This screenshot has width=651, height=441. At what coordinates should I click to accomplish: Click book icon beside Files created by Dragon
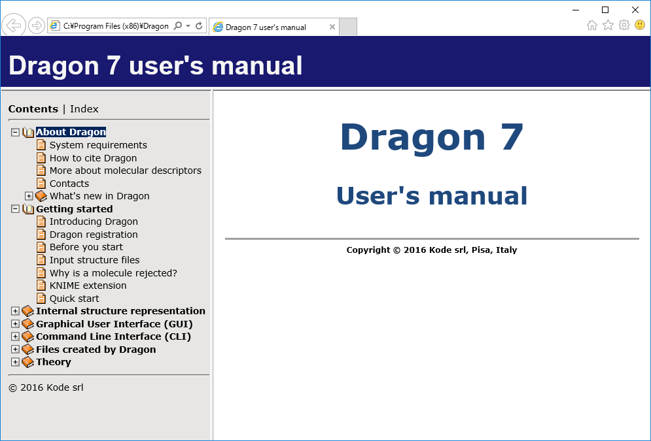[28, 350]
